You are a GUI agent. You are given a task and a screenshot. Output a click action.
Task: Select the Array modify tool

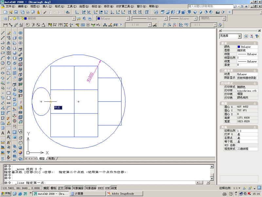9,53
